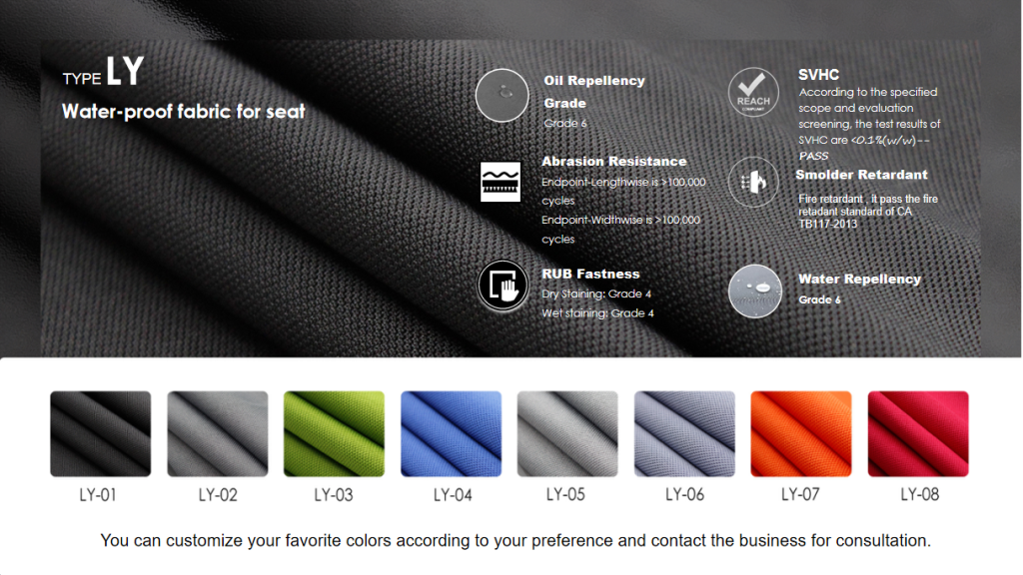This screenshot has height=575, width=1023.
Task: Click the customize colors consultation text
Action: [x=515, y=540]
